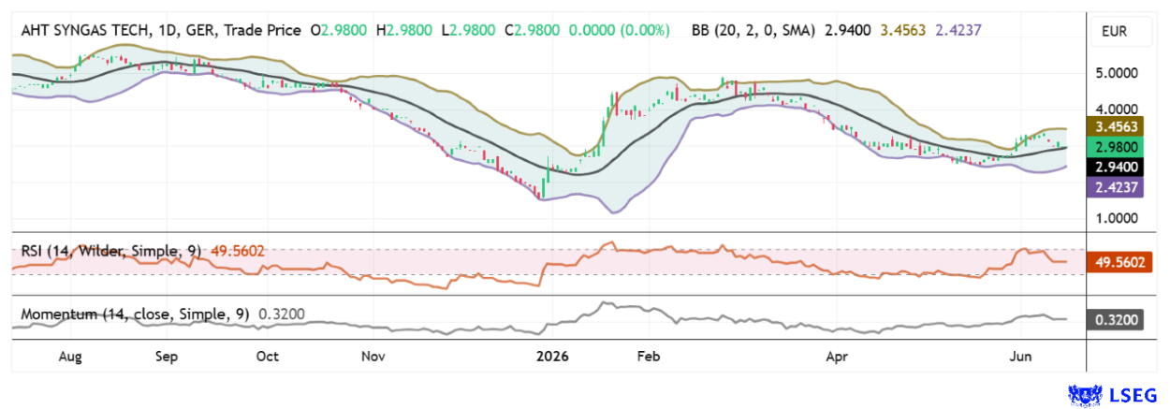
Task: Click the upper band value tag 3.4563
Action: pyautogui.click(x=1116, y=126)
